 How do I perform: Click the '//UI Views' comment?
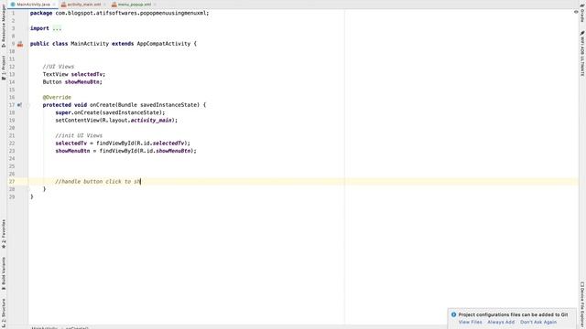59,67
